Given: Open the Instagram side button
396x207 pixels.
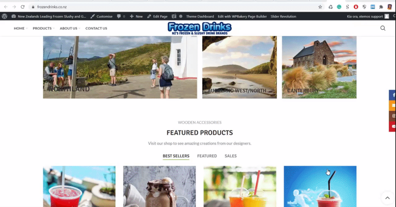Looking at the screenshot, I should point(392,116).
